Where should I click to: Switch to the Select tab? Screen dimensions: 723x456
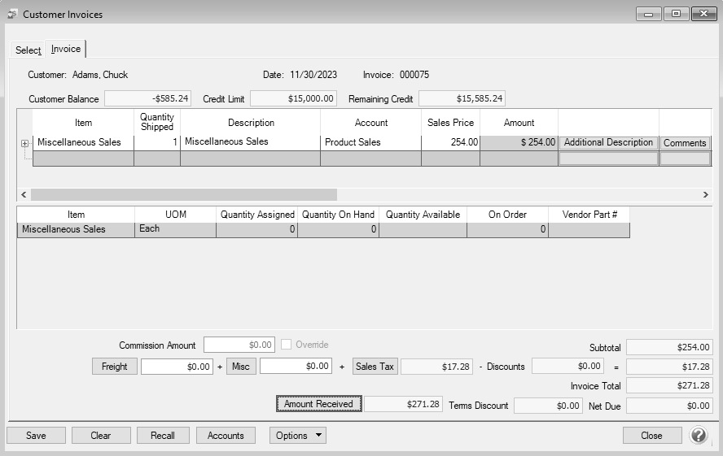[x=28, y=50]
